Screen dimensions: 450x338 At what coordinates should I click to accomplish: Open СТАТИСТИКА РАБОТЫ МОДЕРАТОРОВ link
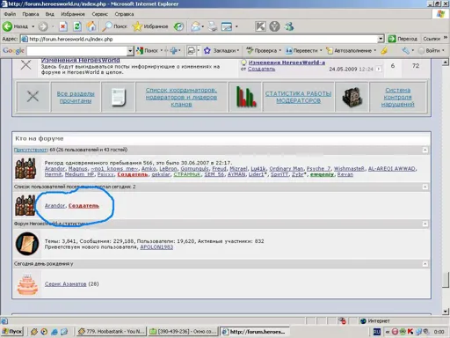[298, 97]
